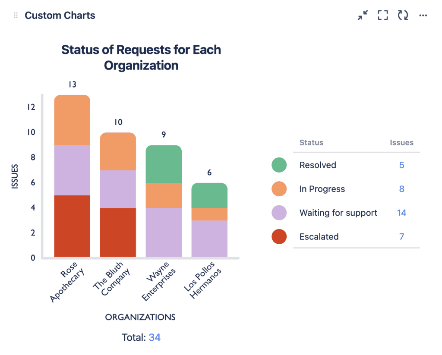Open the In Progress count 8 link

coord(401,189)
